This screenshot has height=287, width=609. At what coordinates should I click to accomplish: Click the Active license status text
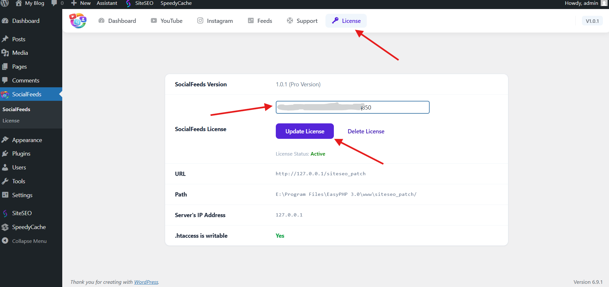(x=318, y=154)
